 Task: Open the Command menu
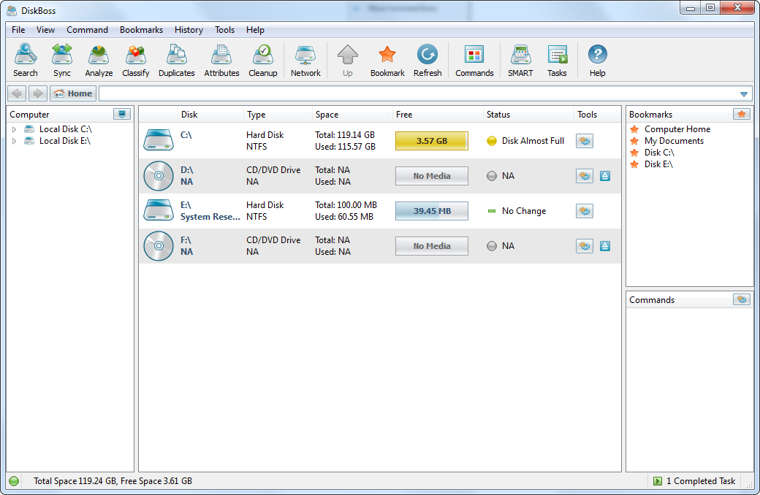[87, 29]
